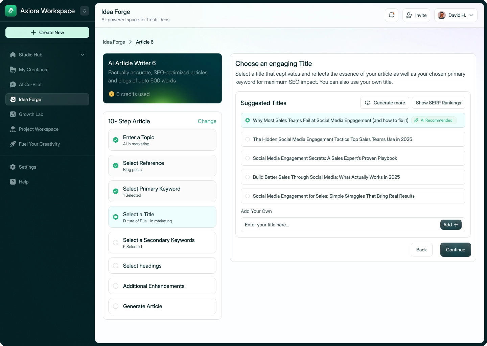Expand the Studio Hub chevron
487x346 pixels.
click(x=83, y=55)
